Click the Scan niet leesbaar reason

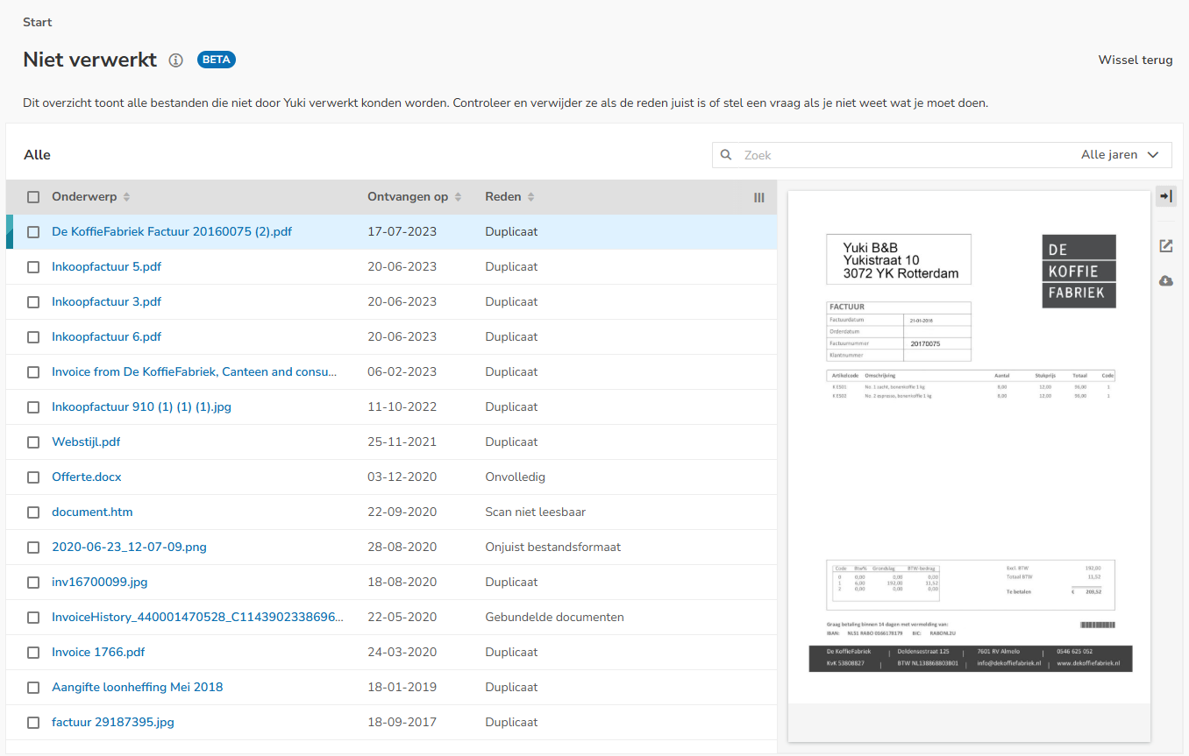(x=535, y=512)
